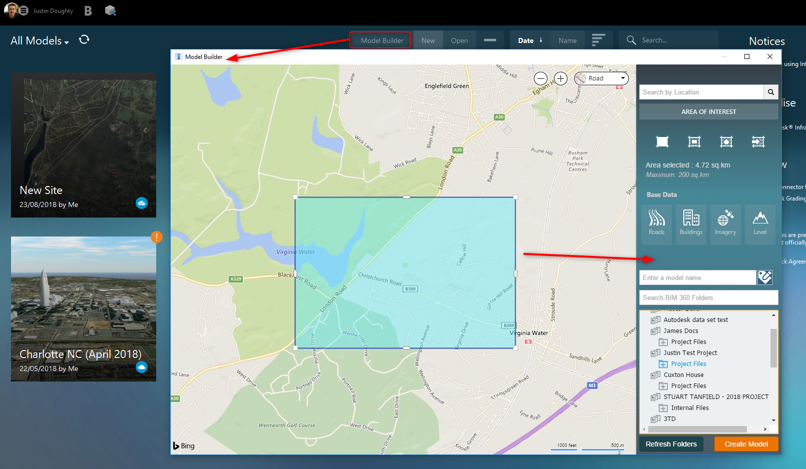Toggle Buildings base data

click(691, 224)
